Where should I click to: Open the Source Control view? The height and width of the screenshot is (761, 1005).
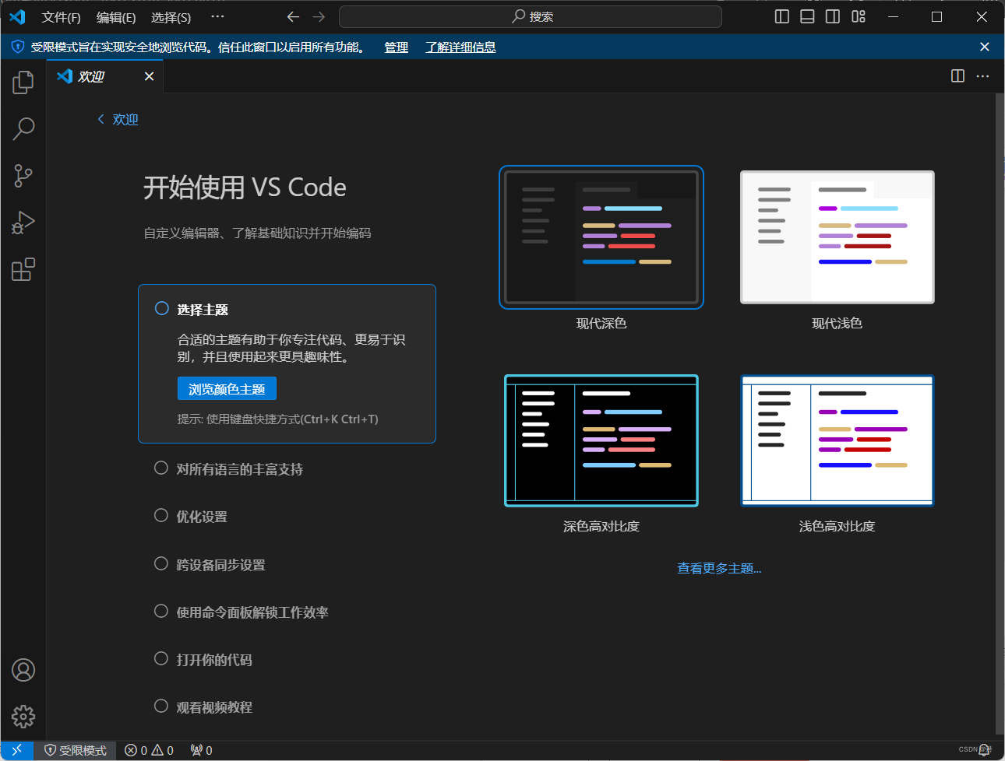click(x=23, y=175)
